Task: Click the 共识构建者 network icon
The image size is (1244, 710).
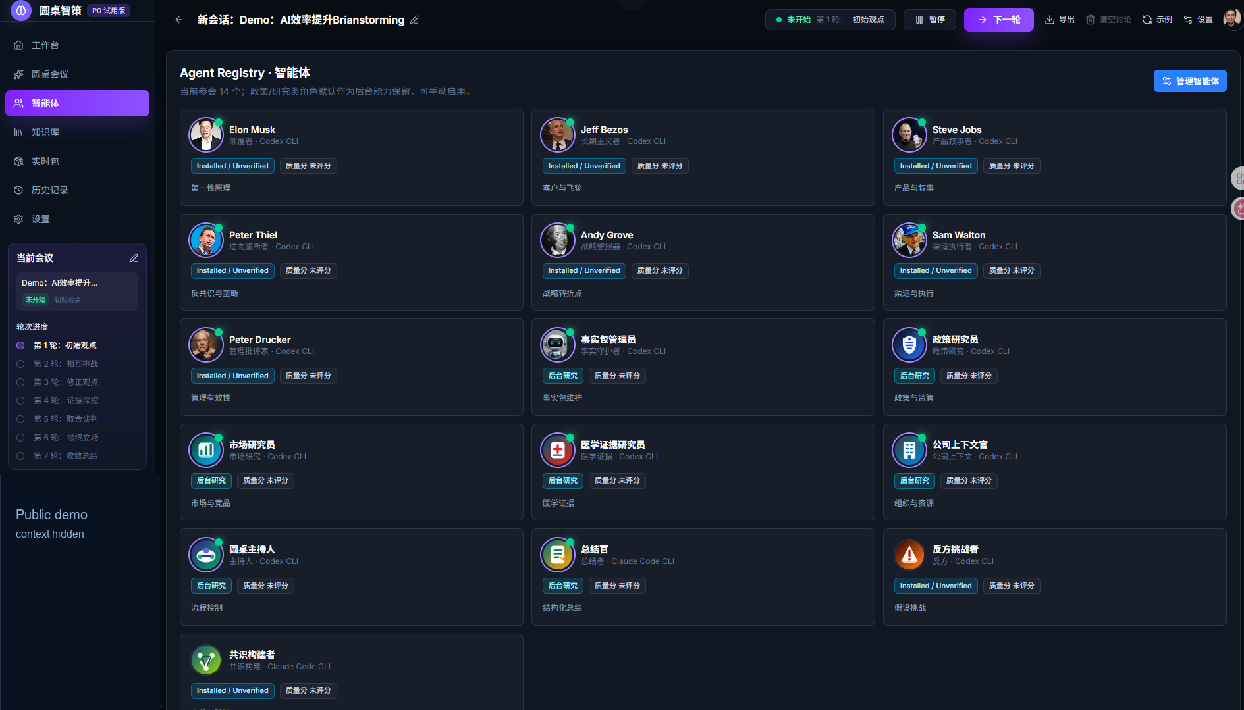Action: [x=206, y=660]
